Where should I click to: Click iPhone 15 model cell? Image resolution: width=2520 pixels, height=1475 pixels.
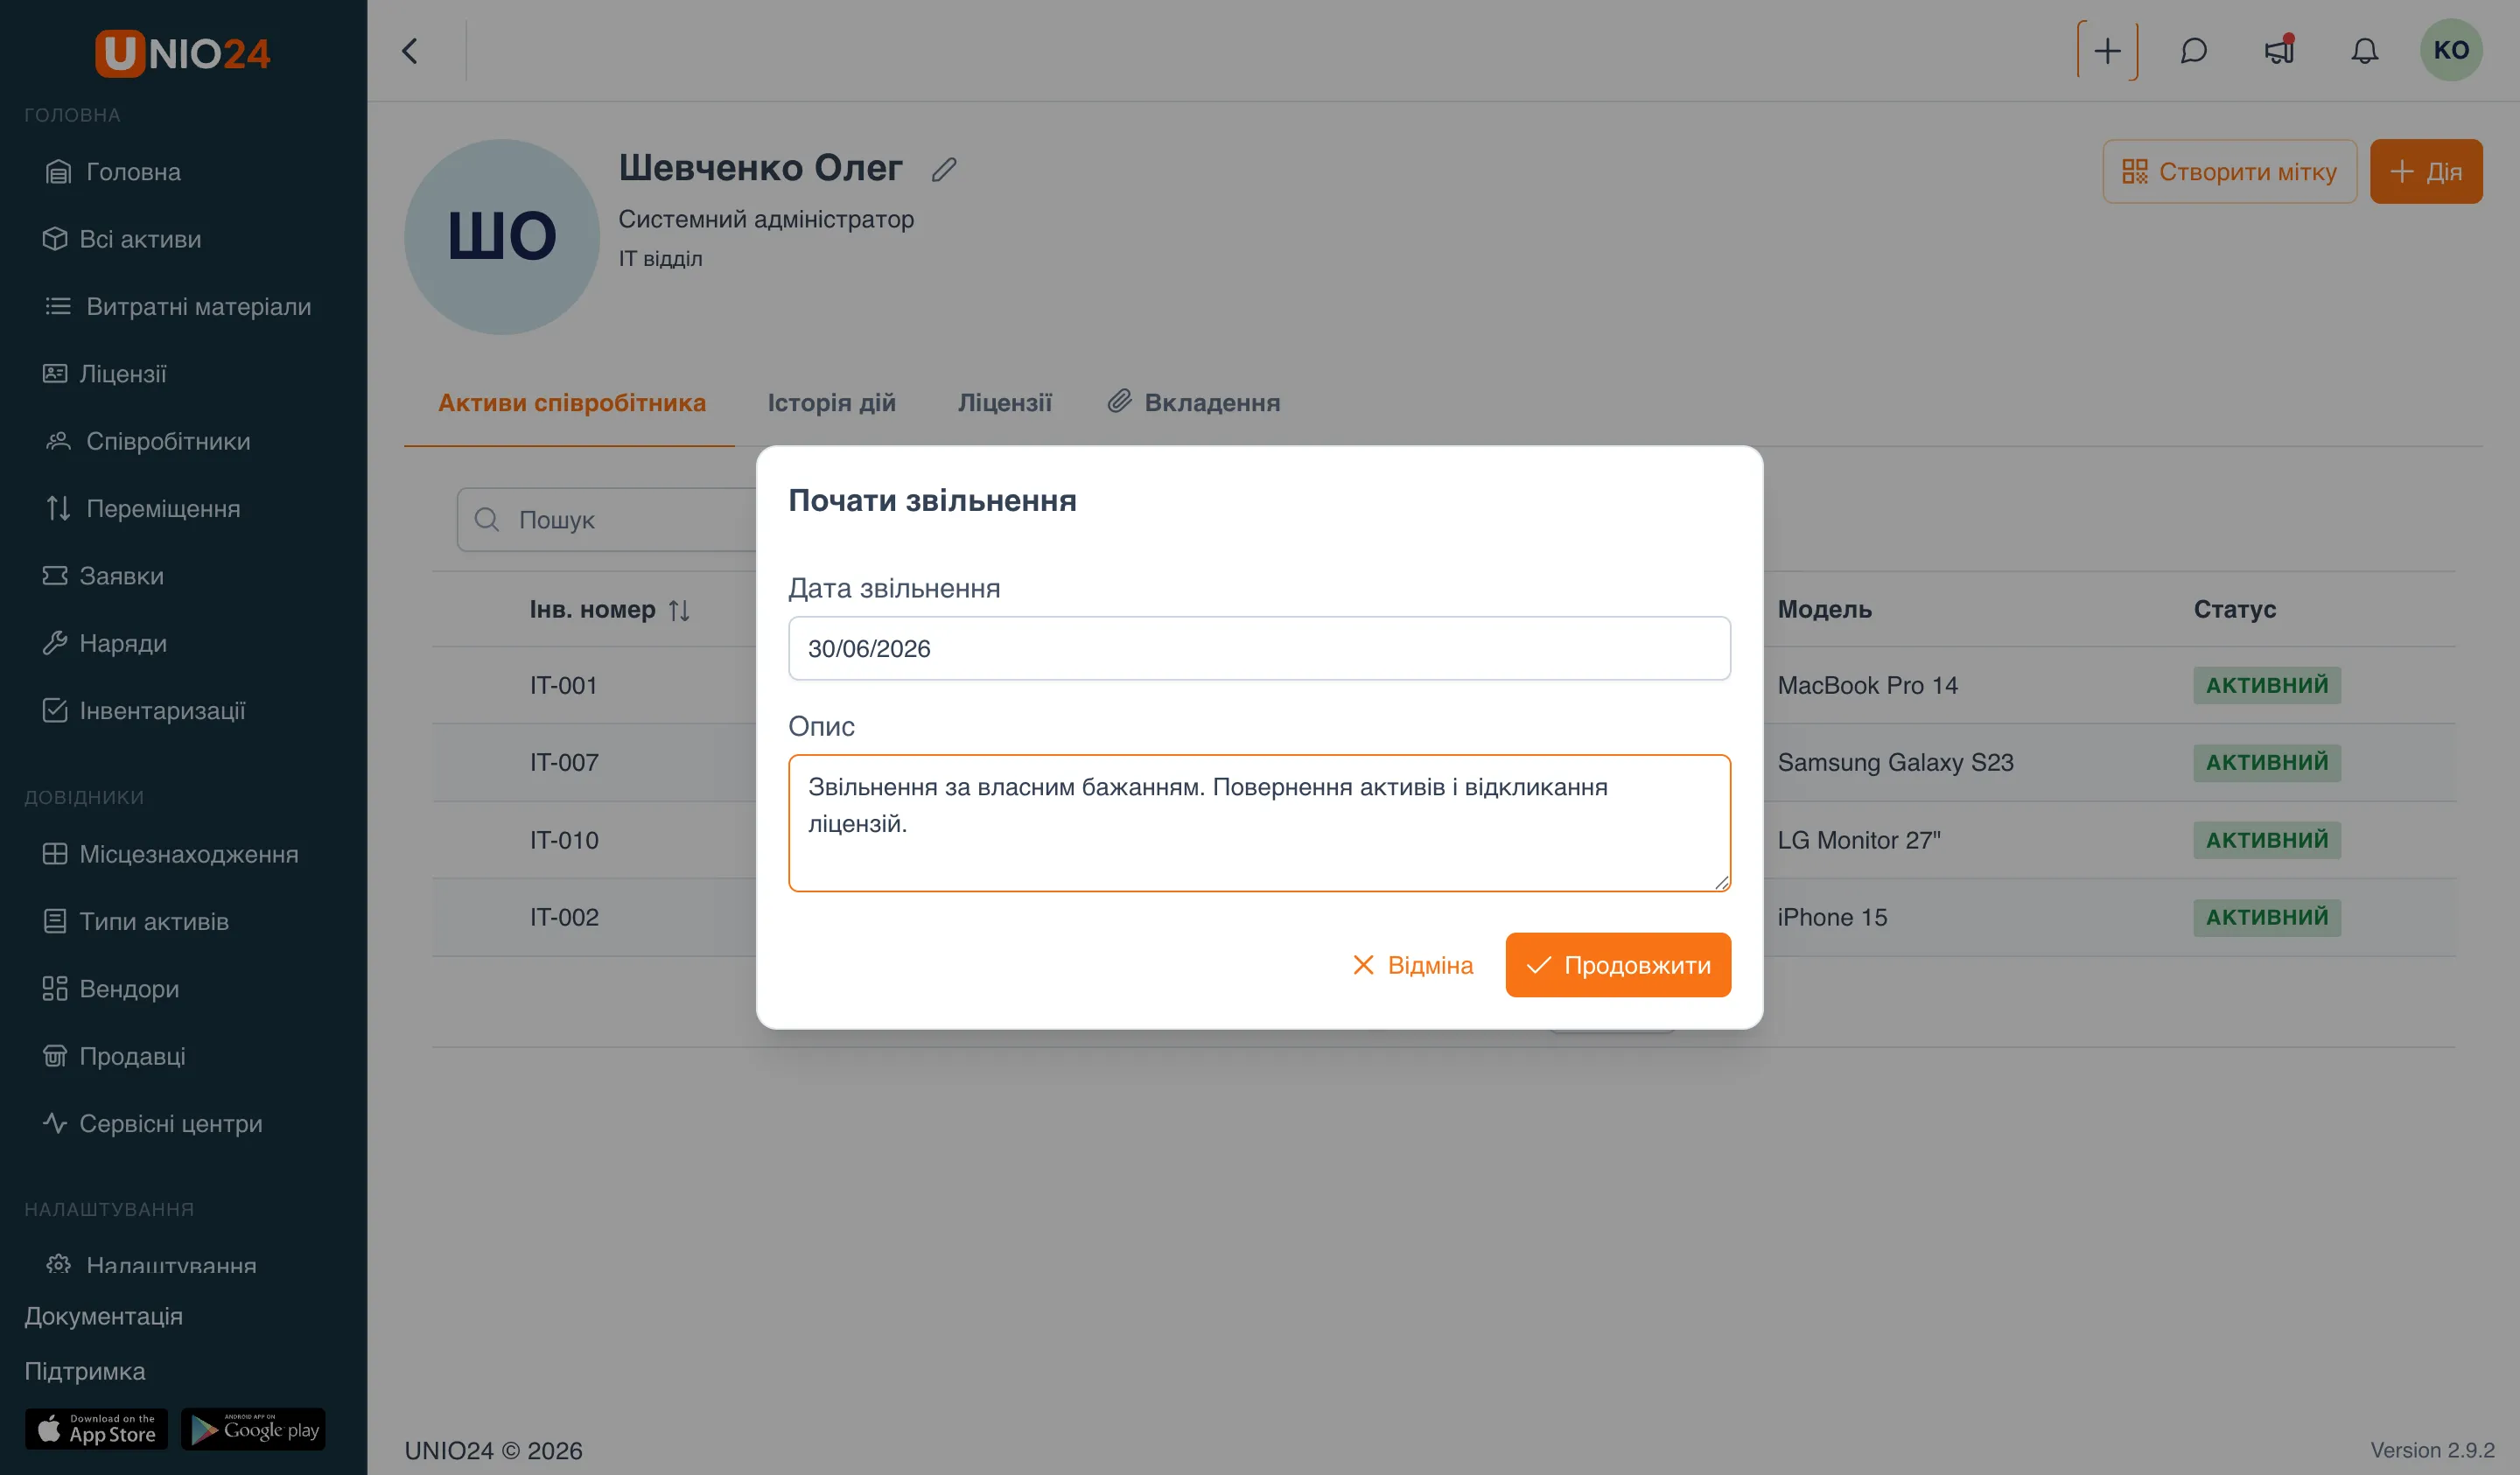tap(1832, 916)
